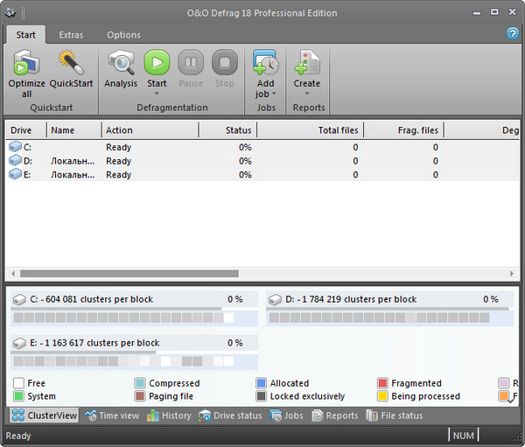Expand the Start button dropdown arrow
The height and width of the screenshot is (447, 525).
157,93
